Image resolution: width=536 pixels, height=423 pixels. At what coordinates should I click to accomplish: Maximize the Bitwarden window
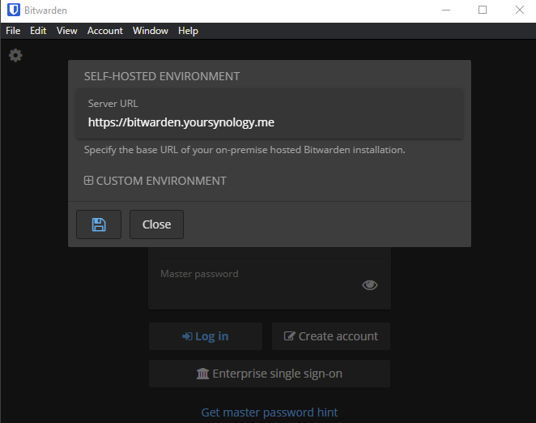[x=483, y=10]
